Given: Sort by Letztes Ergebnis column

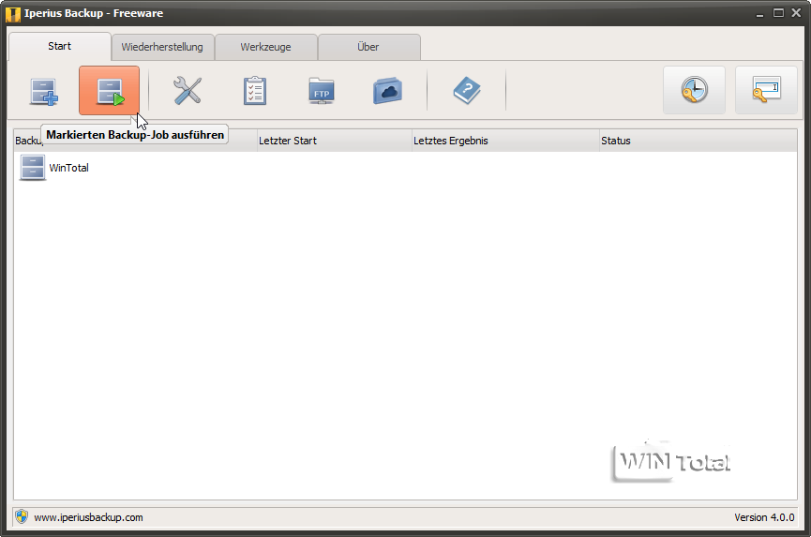Looking at the screenshot, I should [505, 141].
